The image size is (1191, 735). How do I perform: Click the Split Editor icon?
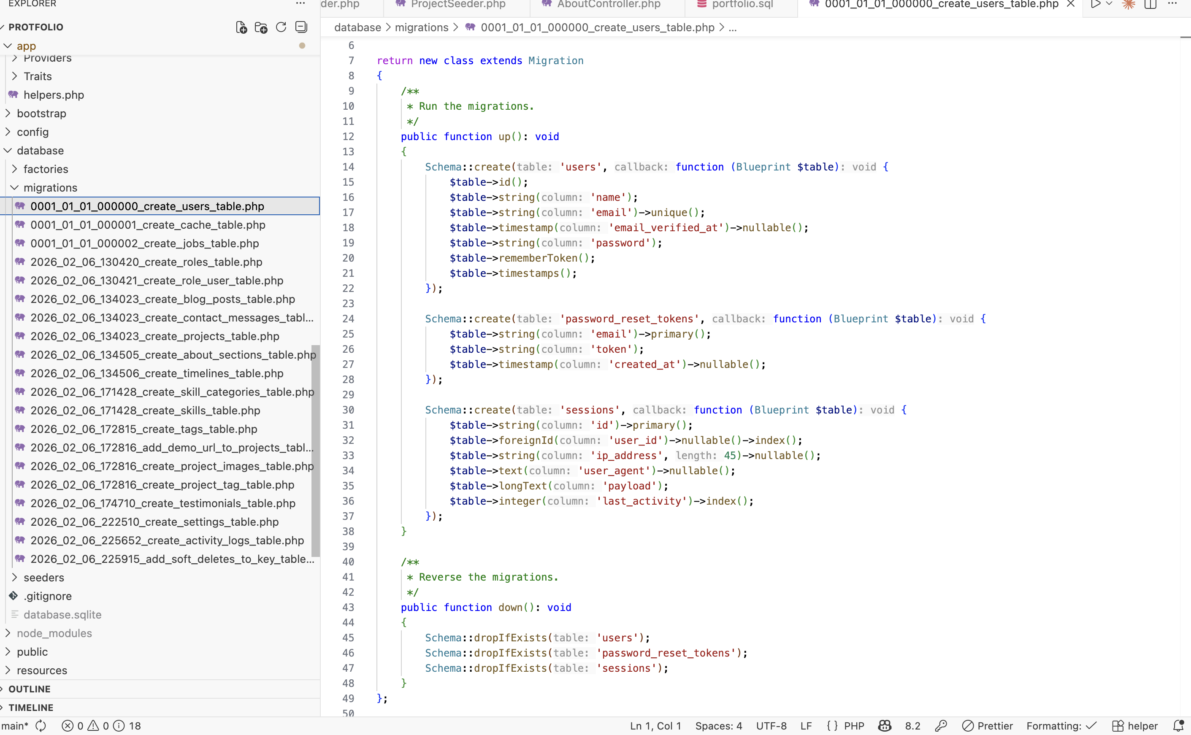pos(1150,4)
